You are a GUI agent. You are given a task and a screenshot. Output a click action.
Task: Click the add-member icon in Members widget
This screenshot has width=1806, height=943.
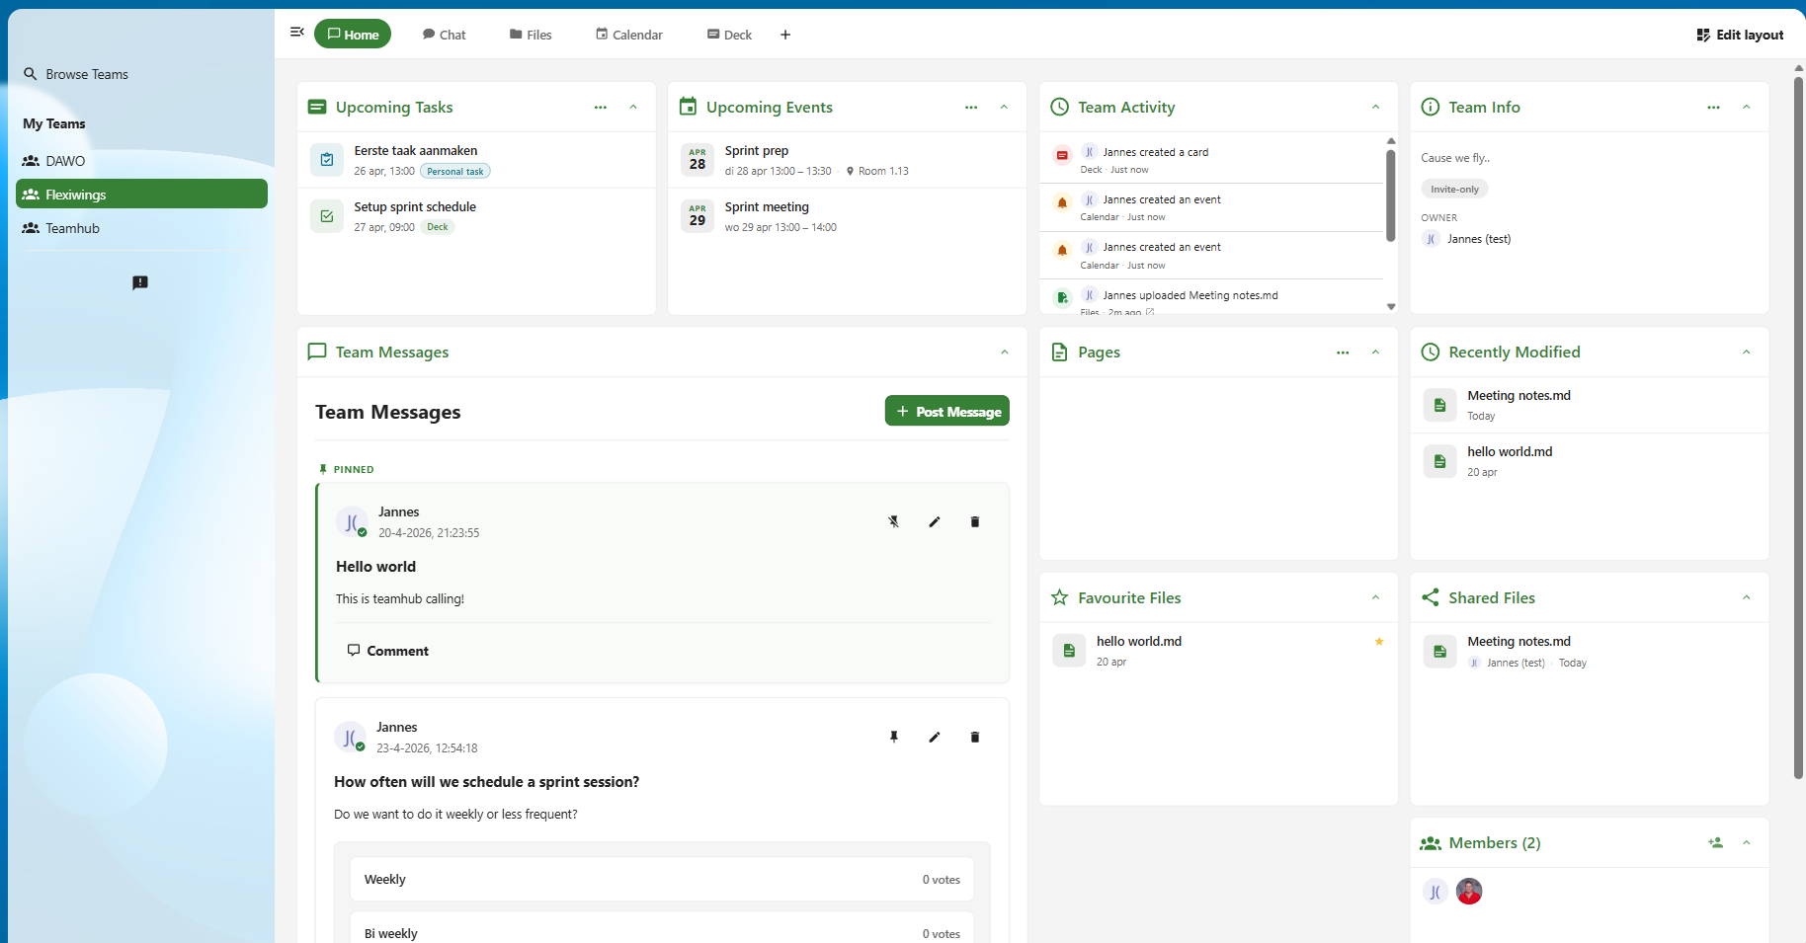(x=1716, y=842)
